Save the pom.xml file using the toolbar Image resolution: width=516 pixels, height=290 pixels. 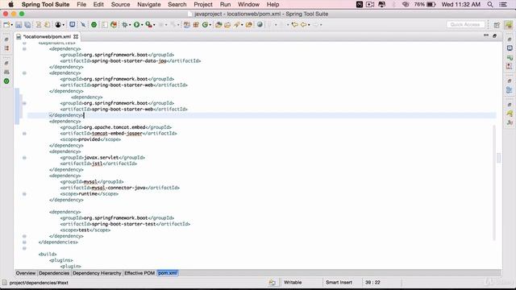[x=19, y=25]
